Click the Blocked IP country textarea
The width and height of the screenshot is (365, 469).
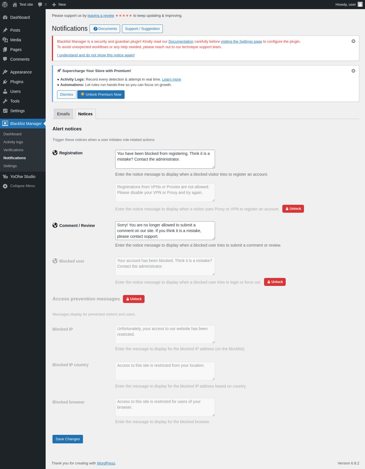click(165, 371)
